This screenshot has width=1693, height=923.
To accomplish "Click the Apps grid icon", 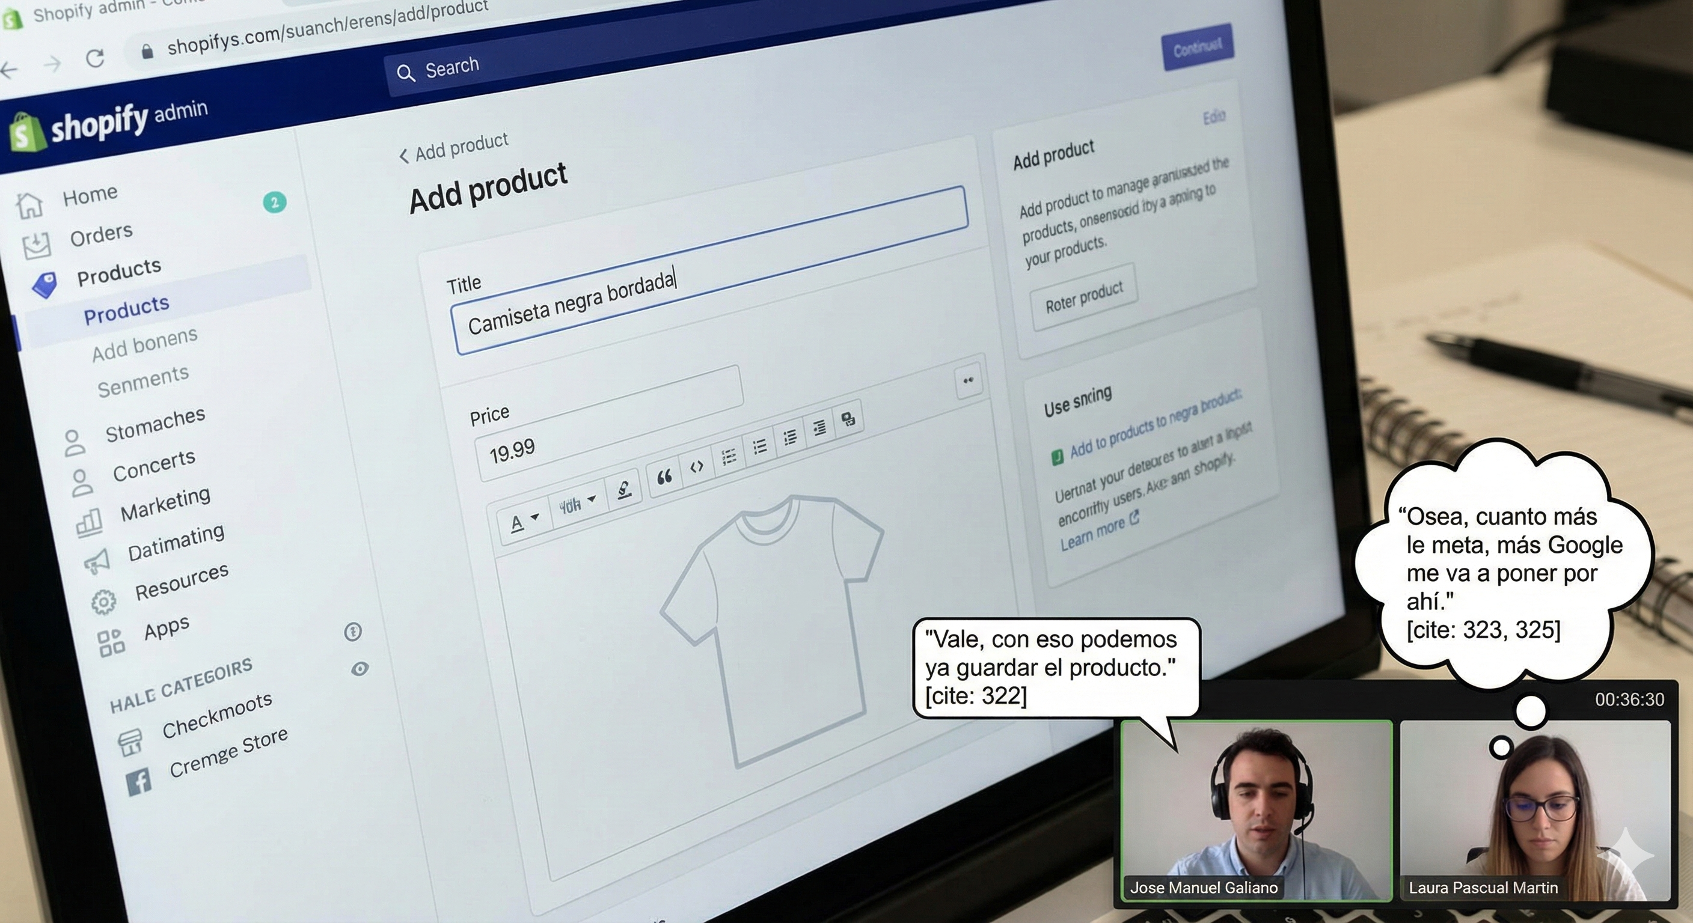I will 111,643.
